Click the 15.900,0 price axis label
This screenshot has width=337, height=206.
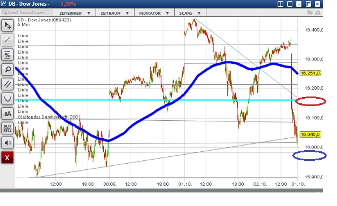pyautogui.click(x=314, y=177)
